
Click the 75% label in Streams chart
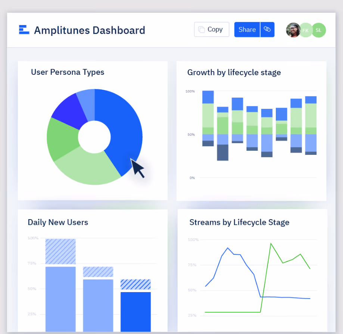[x=192, y=265]
